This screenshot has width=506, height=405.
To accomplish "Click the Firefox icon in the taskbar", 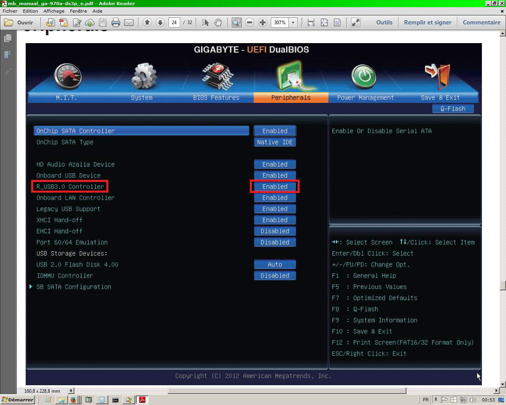I will [73, 400].
